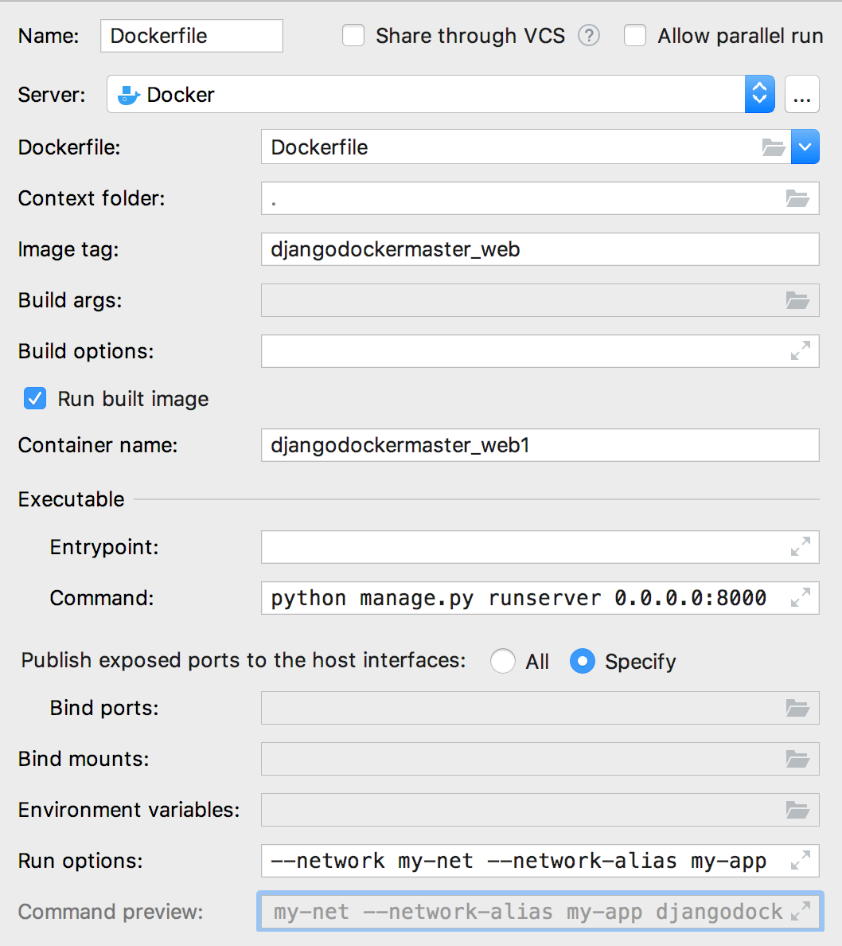Image resolution: width=842 pixels, height=946 pixels.
Task: Enable Share through VCS checkbox
Action: pos(353,36)
